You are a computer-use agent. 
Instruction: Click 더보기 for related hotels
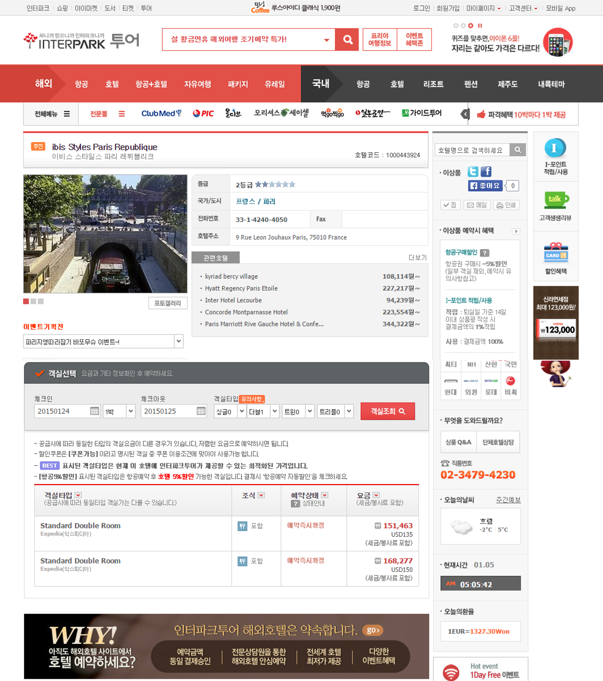[x=418, y=257]
